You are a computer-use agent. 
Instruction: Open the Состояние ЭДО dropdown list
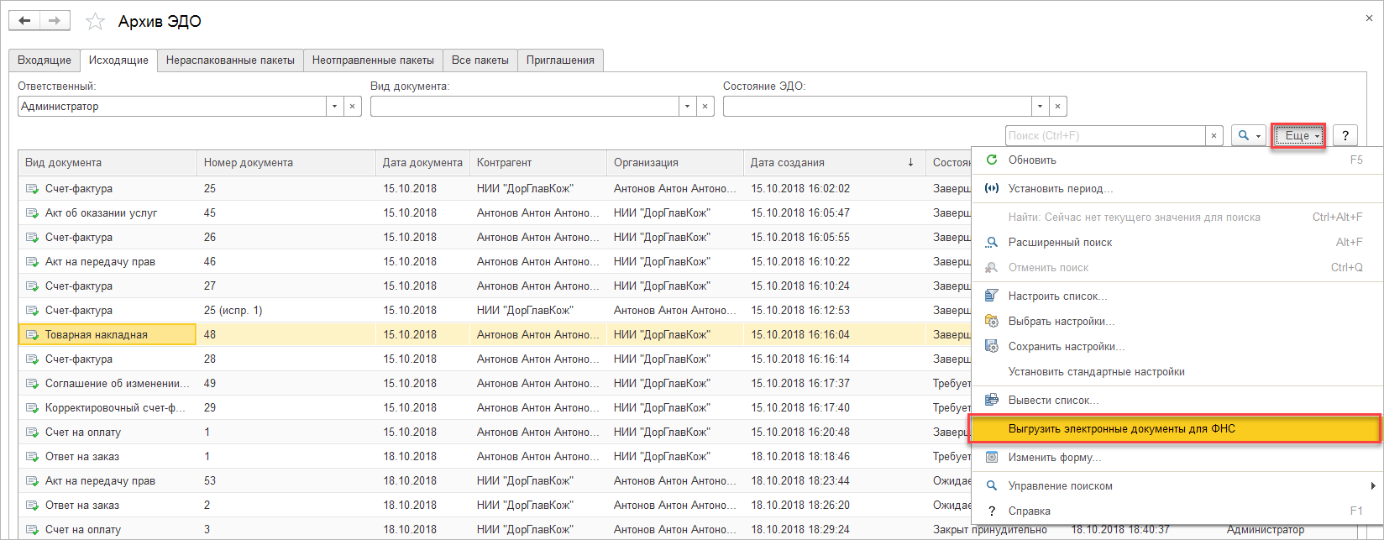point(1041,107)
